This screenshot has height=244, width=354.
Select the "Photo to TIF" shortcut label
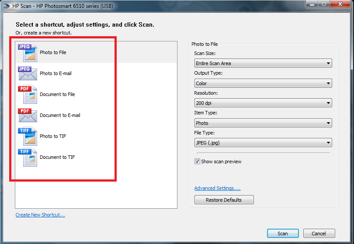click(x=53, y=136)
